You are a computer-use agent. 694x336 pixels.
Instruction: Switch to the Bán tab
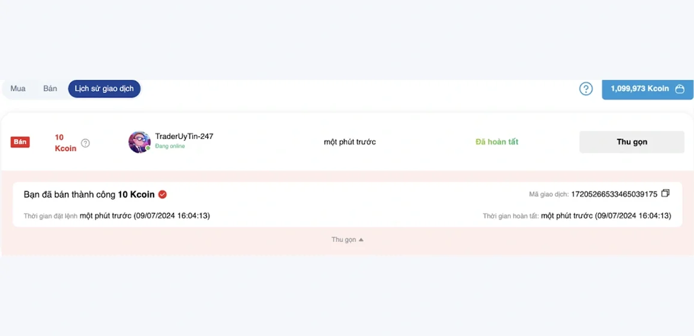(x=50, y=89)
